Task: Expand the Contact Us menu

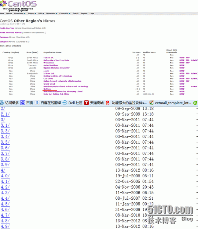Action: click(x=65, y=14)
